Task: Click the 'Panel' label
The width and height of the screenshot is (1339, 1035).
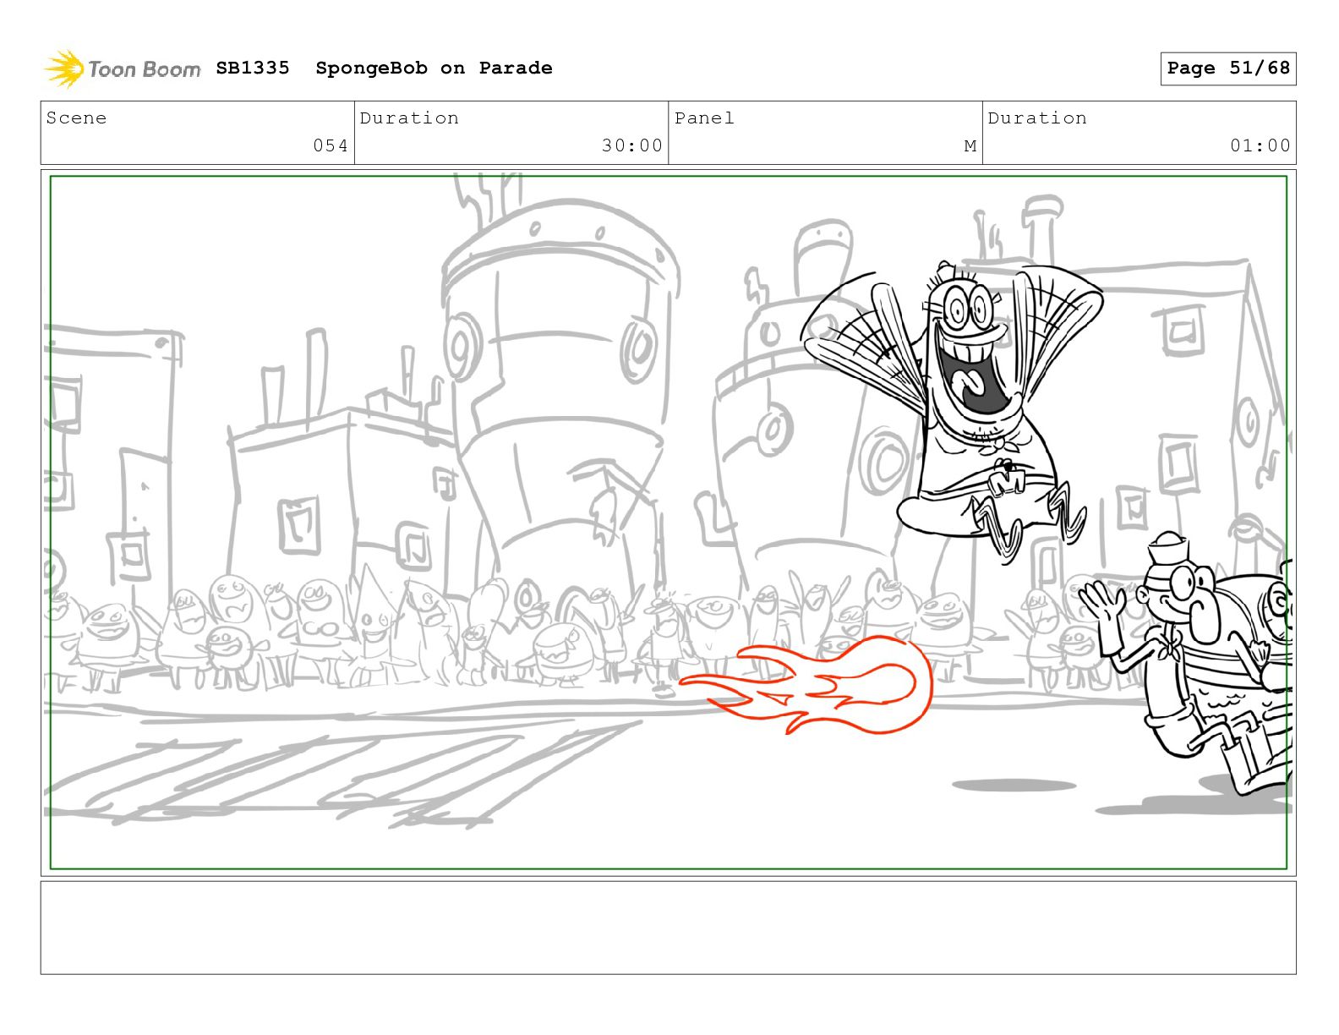Action: (704, 118)
